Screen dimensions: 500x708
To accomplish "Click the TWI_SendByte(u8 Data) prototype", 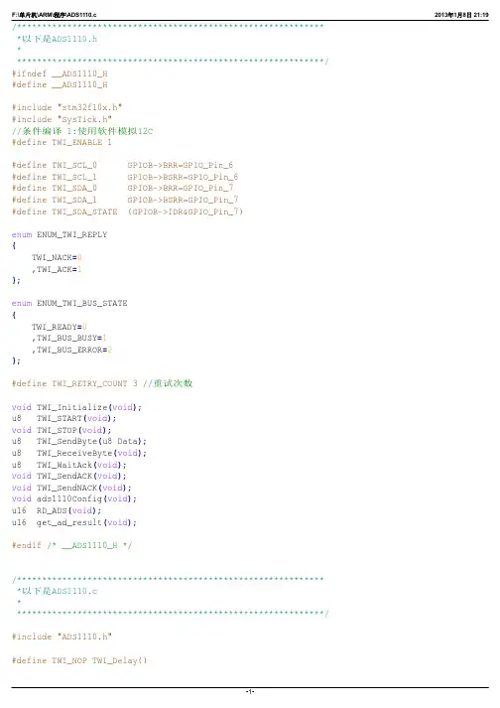I will 79,441.
